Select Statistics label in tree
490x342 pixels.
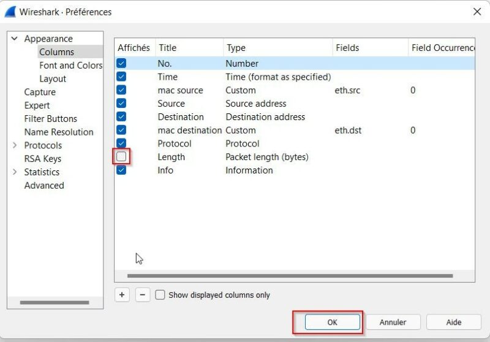42,172
